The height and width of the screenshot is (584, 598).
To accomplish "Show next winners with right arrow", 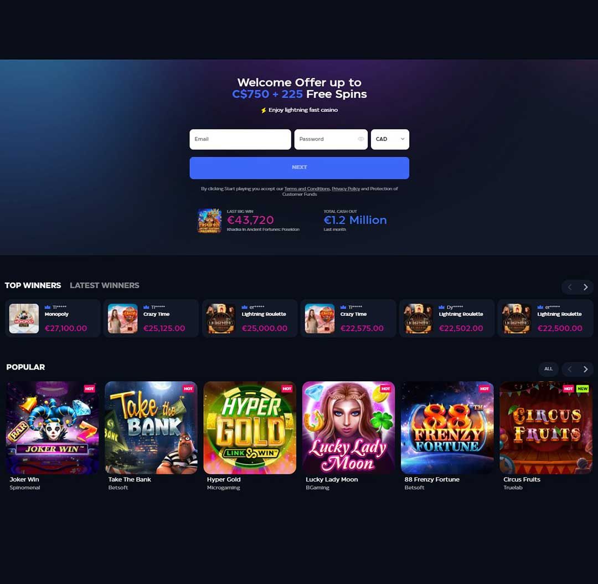I will click(x=585, y=287).
